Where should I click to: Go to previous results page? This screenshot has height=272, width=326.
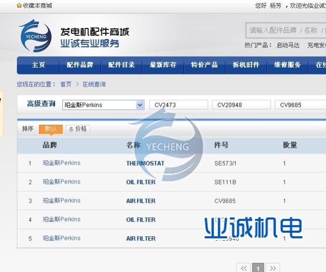pos(243,268)
